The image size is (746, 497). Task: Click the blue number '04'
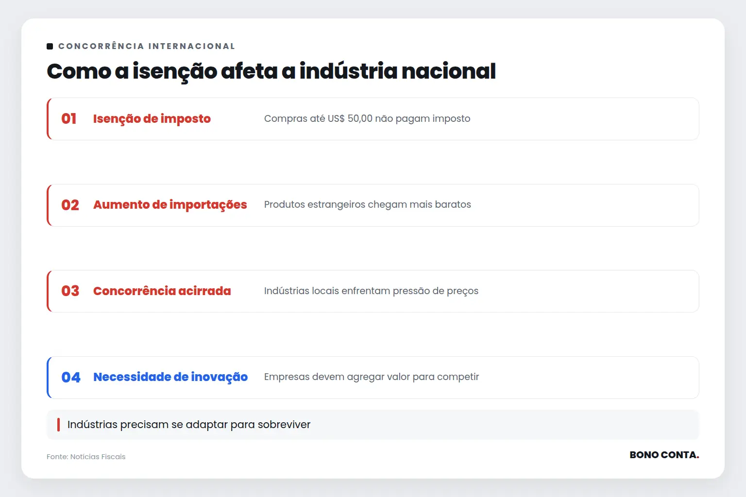[71, 377]
